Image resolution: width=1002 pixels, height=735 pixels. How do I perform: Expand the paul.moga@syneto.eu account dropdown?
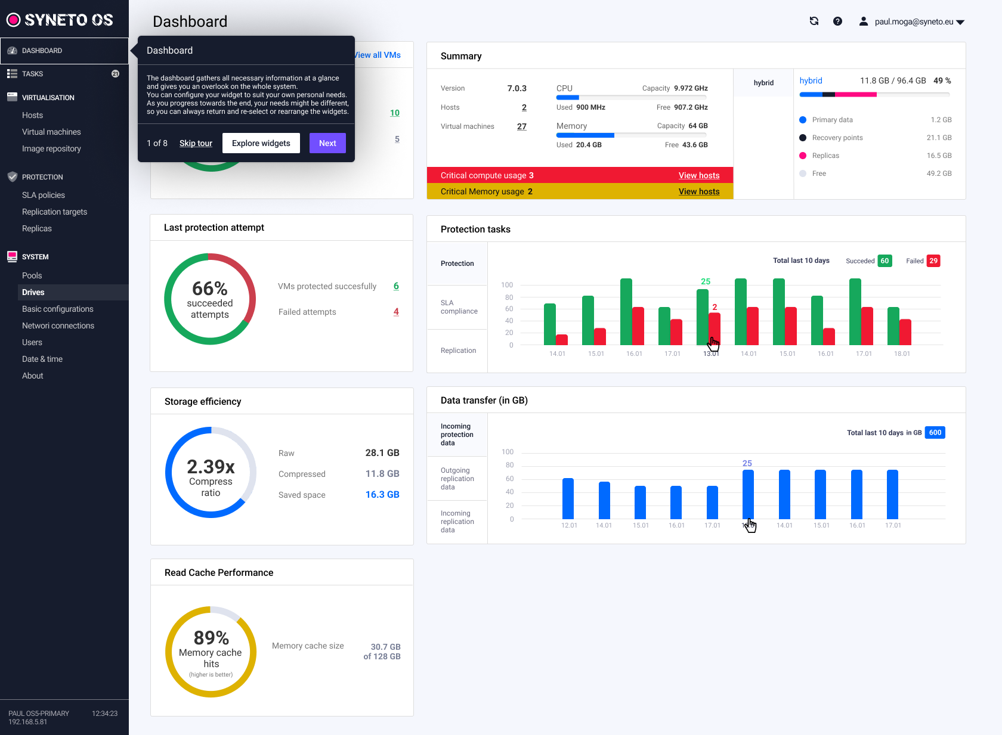960,22
